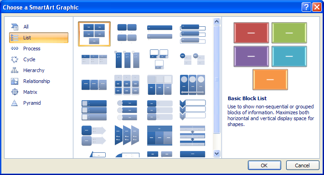Click the green block in the preview
The image size is (324, 175).
289,33
